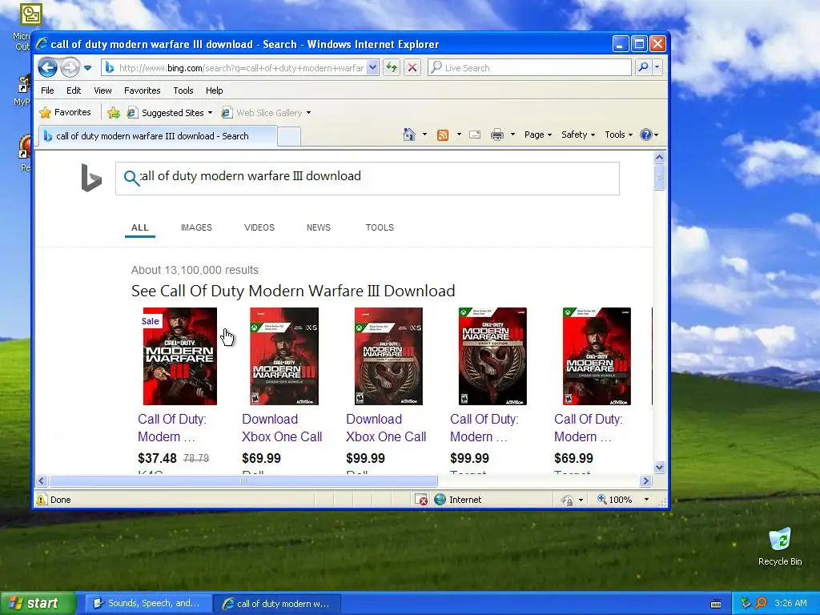
Task: Select the call of duty search tab
Action: click(158, 136)
